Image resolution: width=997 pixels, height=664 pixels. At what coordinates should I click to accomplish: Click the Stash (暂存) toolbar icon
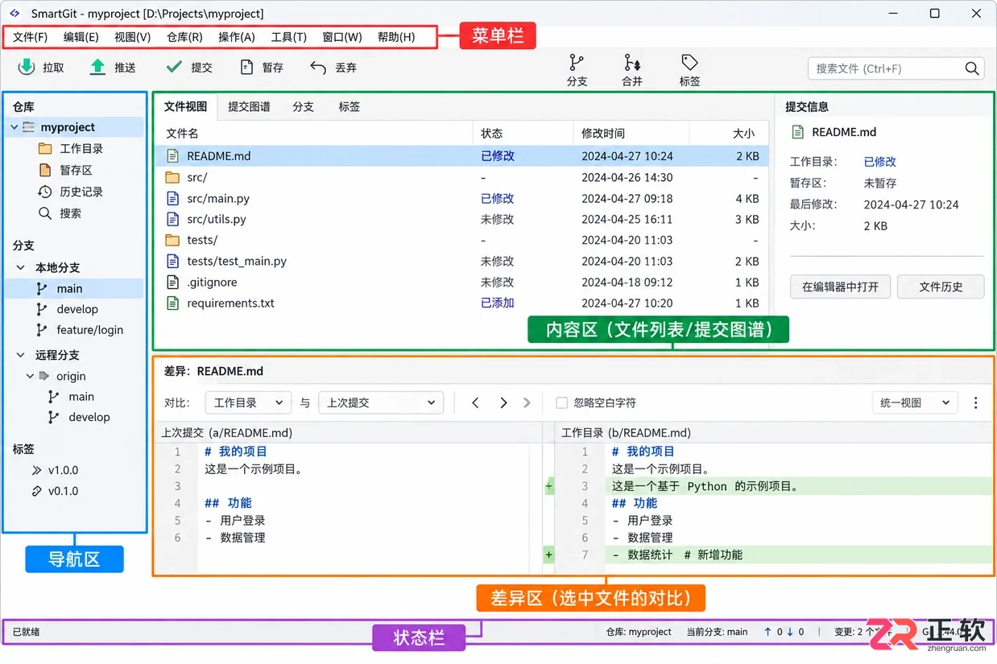coord(247,68)
